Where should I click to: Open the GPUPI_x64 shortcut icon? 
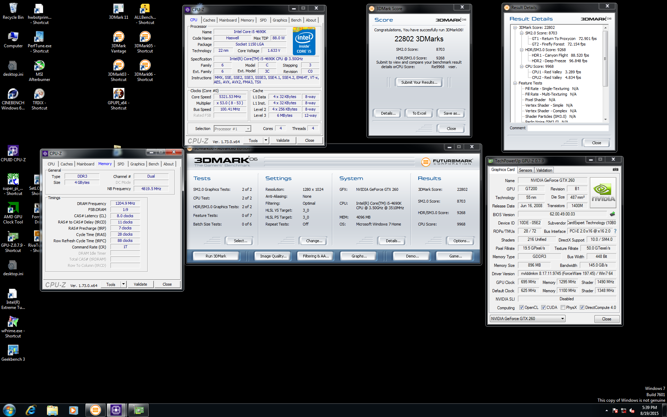point(118,99)
